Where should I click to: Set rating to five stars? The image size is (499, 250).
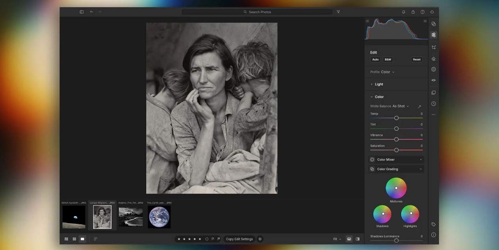pyautogui.click(x=200, y=239)
